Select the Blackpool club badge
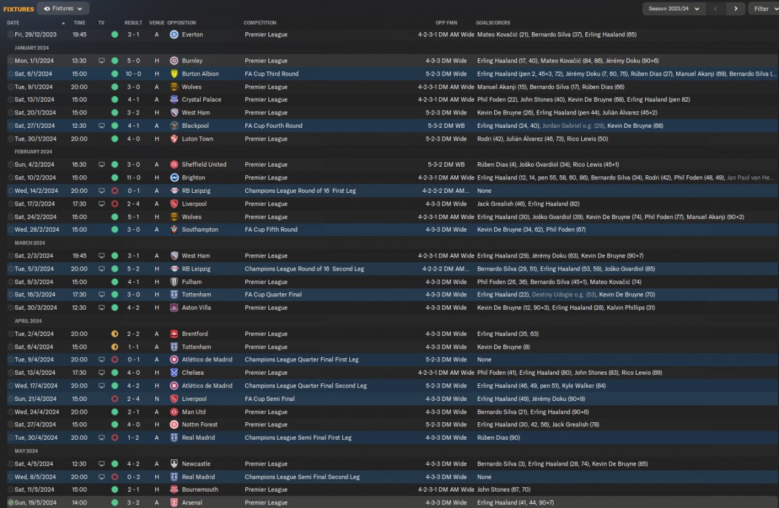779x508 pixels. [x=174, y=126]
